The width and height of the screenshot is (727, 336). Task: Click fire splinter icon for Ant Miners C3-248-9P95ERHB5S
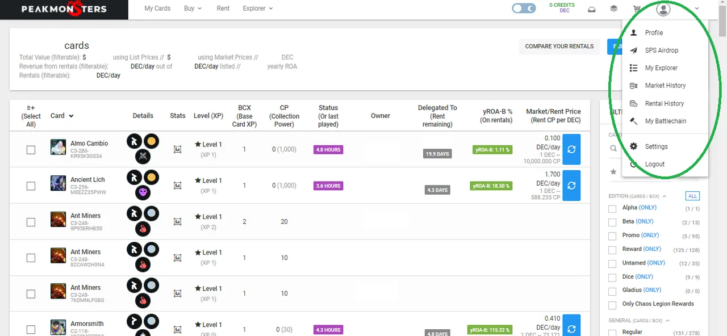pos(143,229)
